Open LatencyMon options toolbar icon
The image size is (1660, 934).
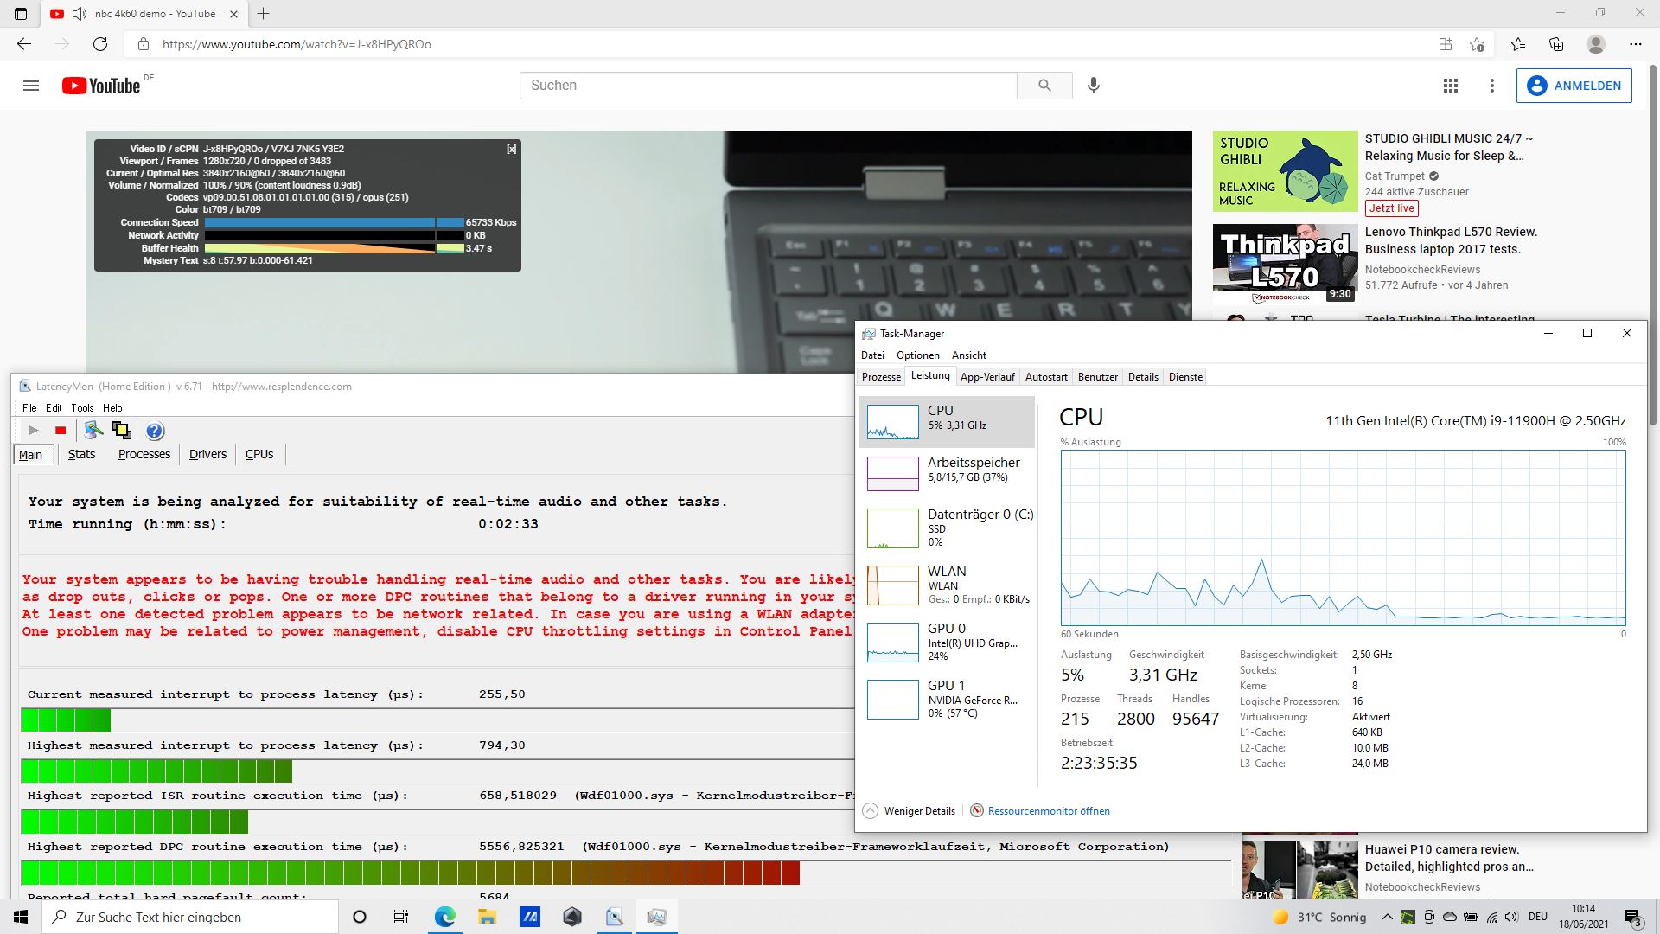(x=93, y=431)
